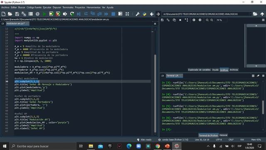Click the blue stop debugging square

[x=113, y=14]
